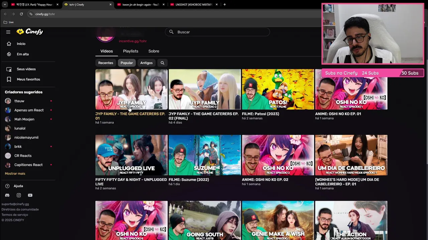Image resolution: width=428 pixels, height=240 pixels.
Task: Open Suzume film thumbnail
Action: (x=205, y=155)
